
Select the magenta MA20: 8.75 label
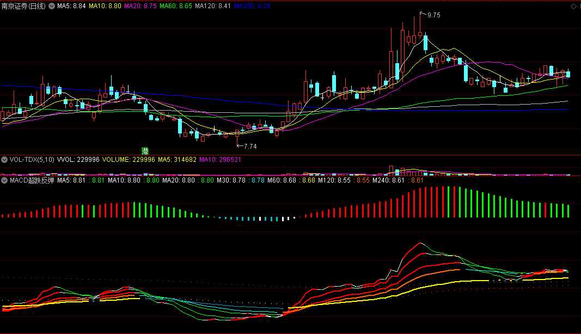click(x=140, y=6)
